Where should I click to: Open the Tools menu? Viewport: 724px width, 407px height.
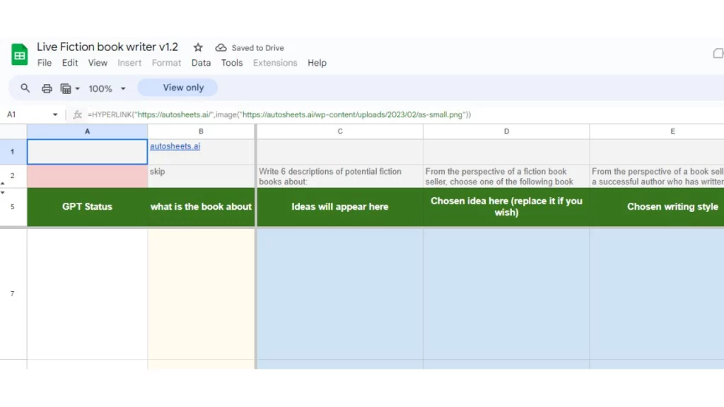click(232, 63)
